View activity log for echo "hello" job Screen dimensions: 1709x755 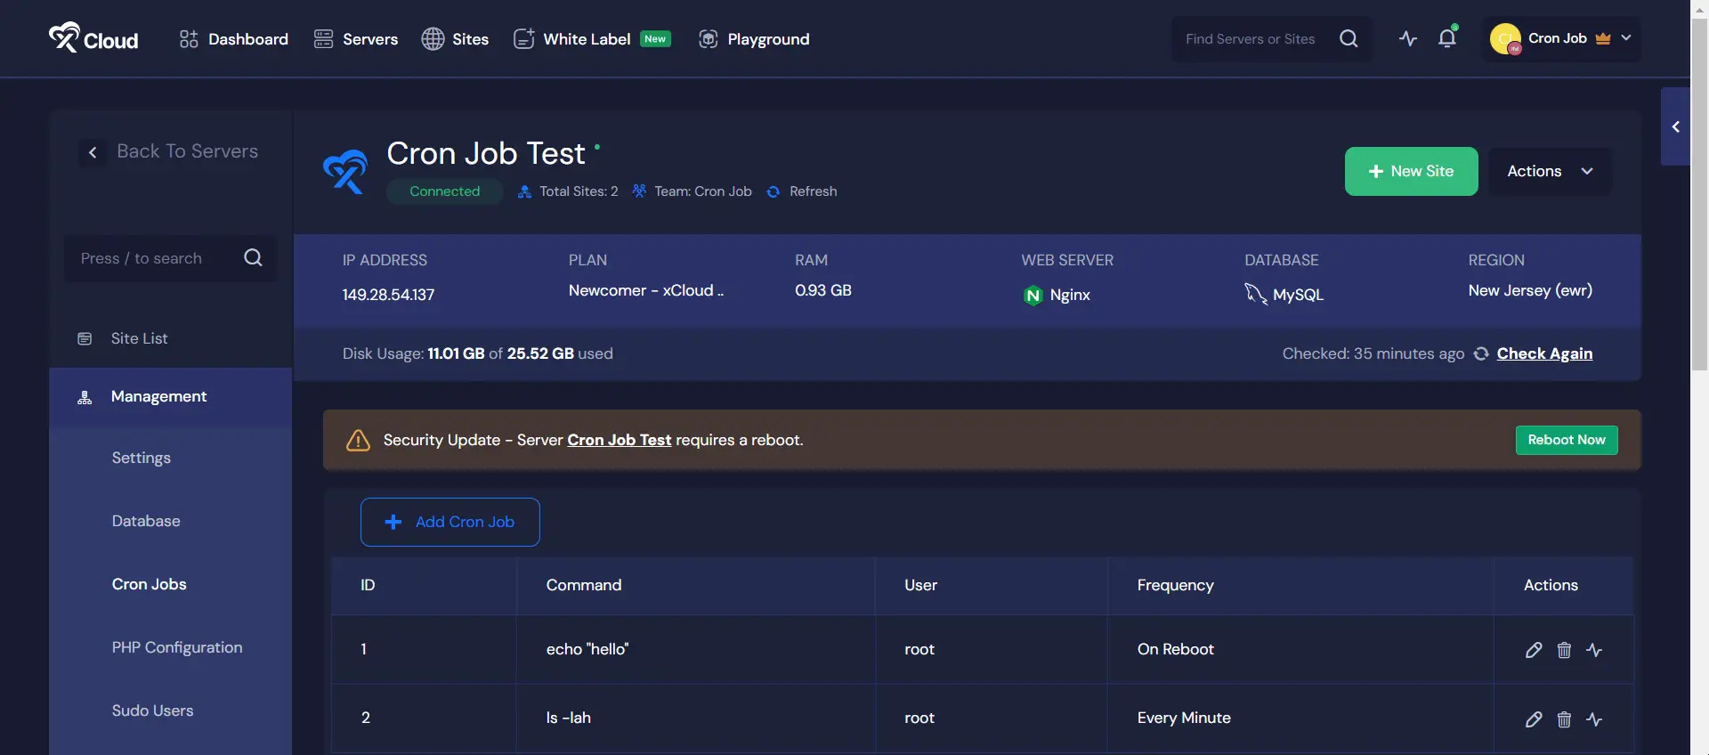point(1594,650)
